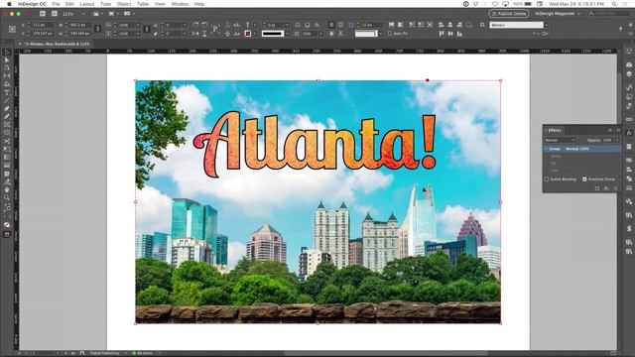Select the Selection tool arrow
The width and height of the screenshot is (635, 357).
click(x=7, y=53)
